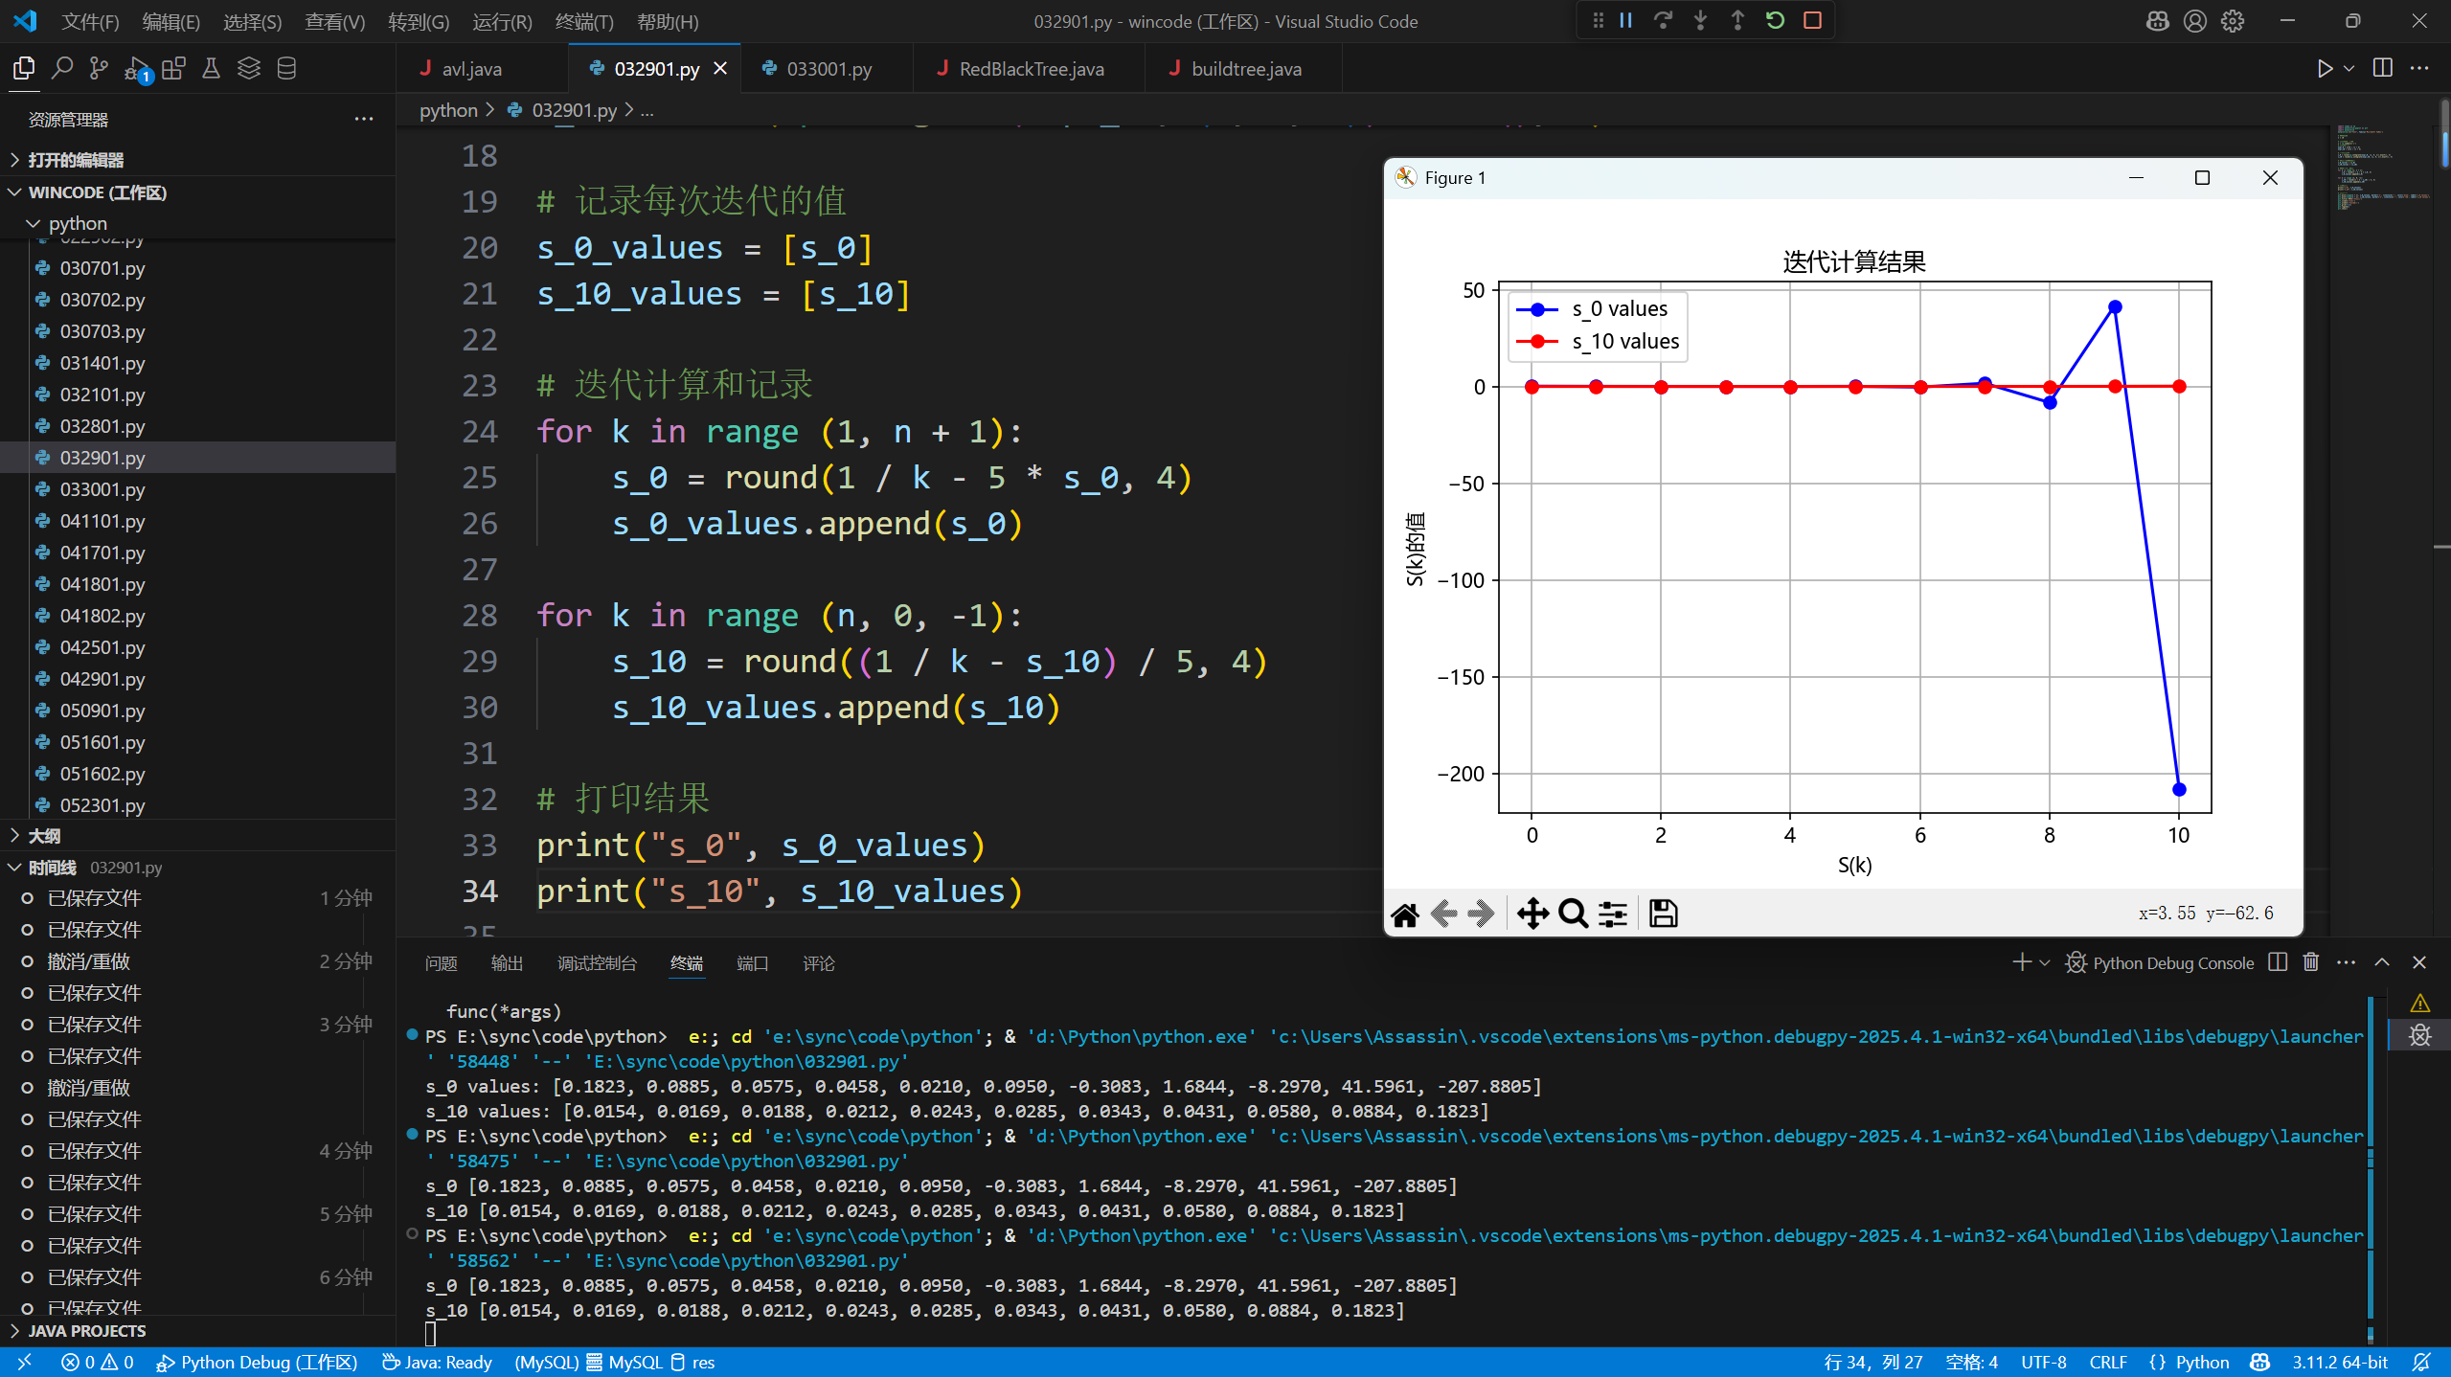The height and width of the screenshot is (1377, 2451).
Task: Select the matplotlib pan arrows tool
Action: click(x=1532, y=914)
